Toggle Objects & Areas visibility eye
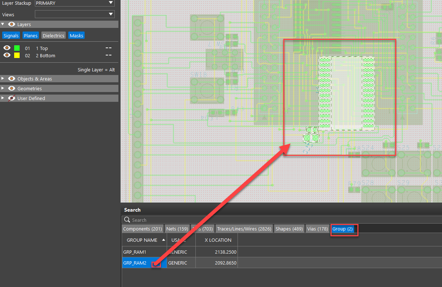 [x=12, y=79]
